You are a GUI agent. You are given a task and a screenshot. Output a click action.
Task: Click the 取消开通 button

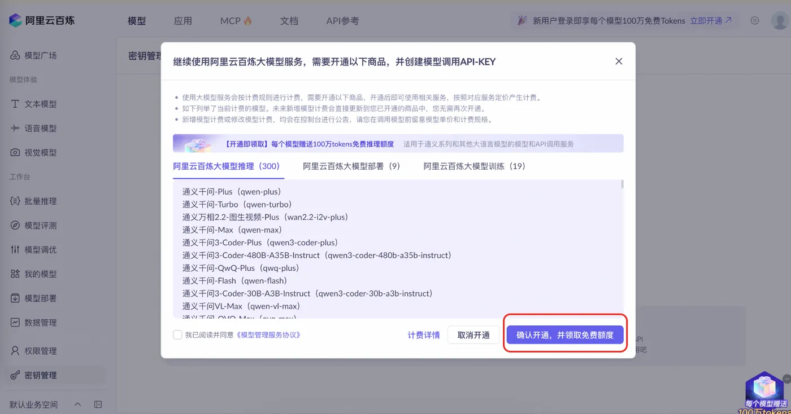[473, 334]
